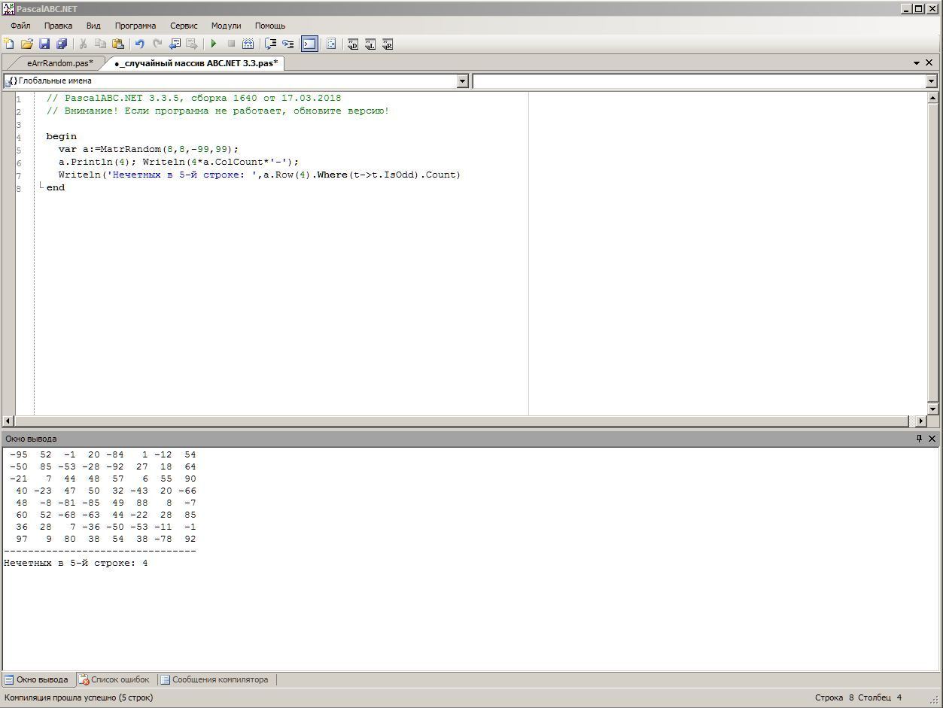Image resolution: width=943 pixels, height=708 pixels.
Task: Step into during debugging
Action: 287,44
